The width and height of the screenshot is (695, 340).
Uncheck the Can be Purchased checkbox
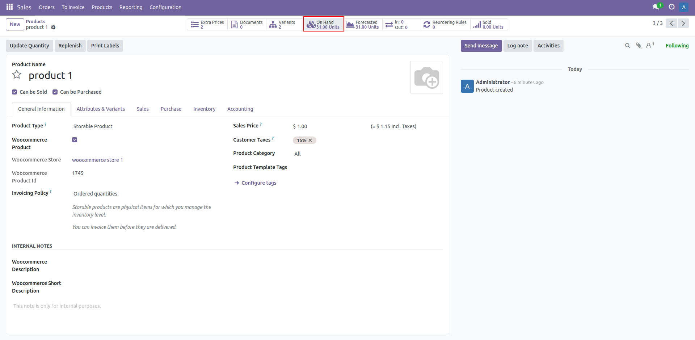55,92
